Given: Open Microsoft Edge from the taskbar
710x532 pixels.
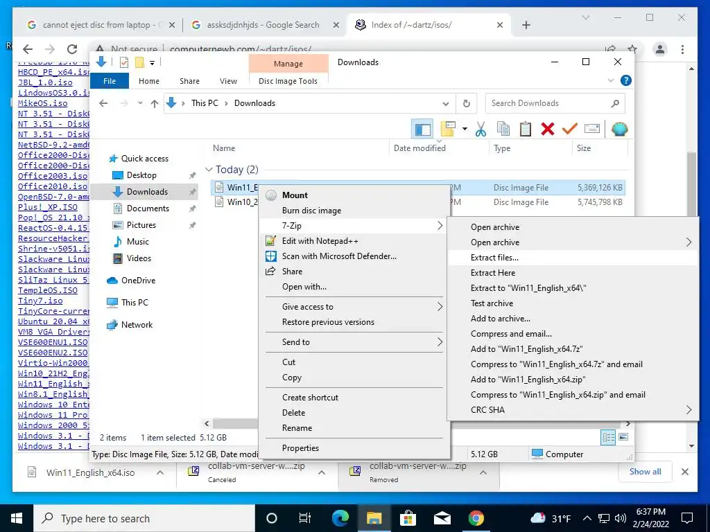Looking at the screenshot, I should 340,518.
